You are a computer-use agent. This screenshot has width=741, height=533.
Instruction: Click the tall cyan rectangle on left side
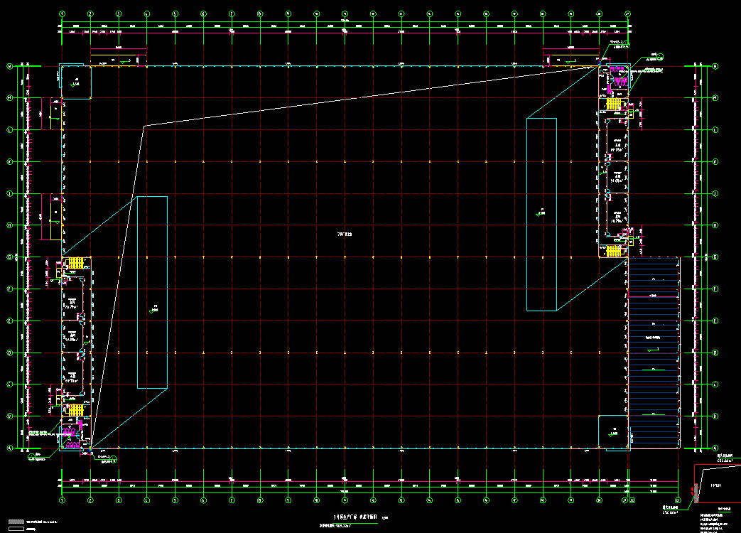pyautogui.click(x=152, y=292)
